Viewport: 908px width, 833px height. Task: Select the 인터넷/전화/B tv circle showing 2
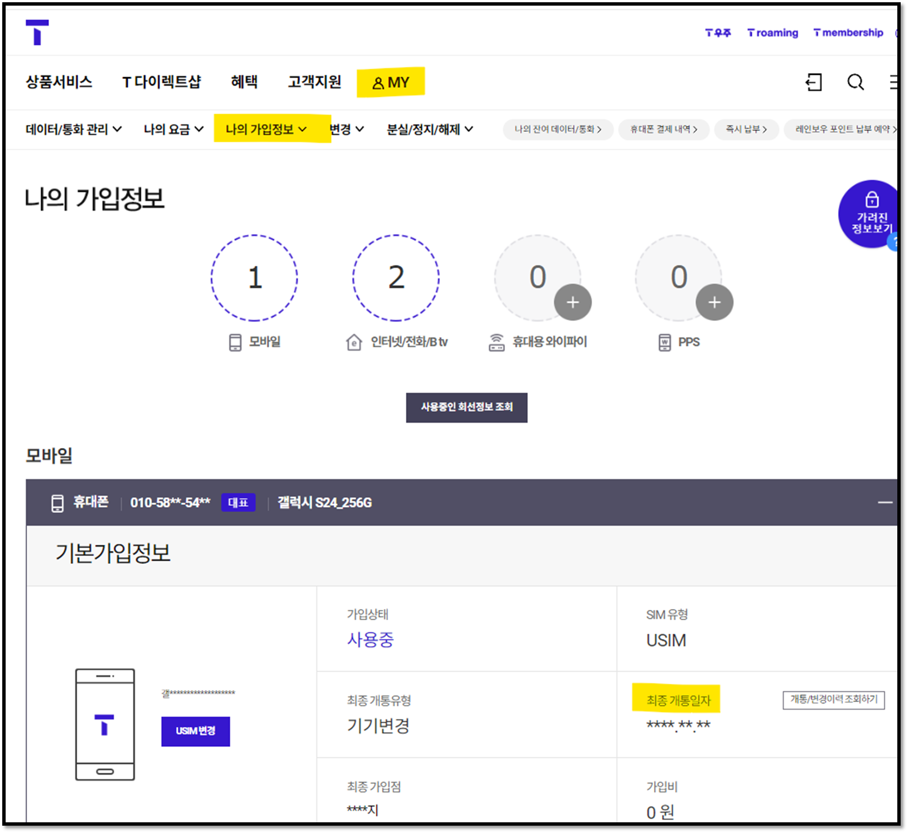point(396,277)
